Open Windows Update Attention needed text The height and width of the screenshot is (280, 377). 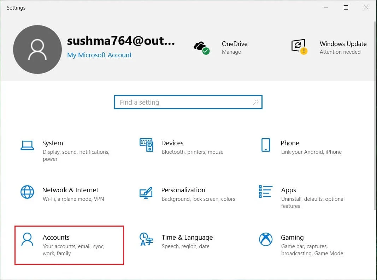[x=340, y=52]
